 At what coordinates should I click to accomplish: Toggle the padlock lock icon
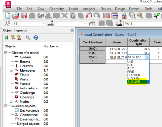pos(124,15)
